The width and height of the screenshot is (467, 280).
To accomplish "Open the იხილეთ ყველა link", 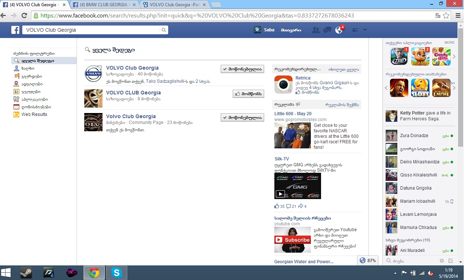I will point(343,69).
